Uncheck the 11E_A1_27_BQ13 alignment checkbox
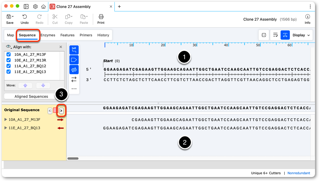Screen dimensions: 319x181 9,71
